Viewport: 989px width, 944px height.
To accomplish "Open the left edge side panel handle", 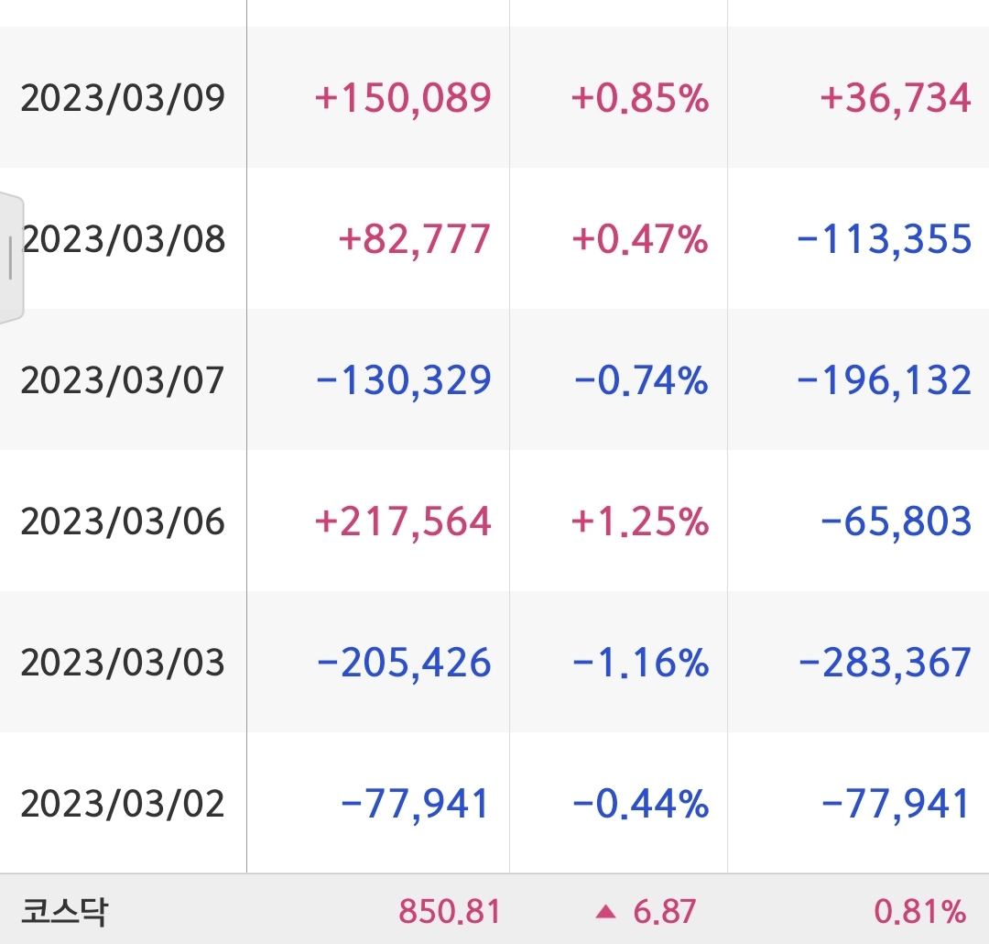I will point(11,258).
